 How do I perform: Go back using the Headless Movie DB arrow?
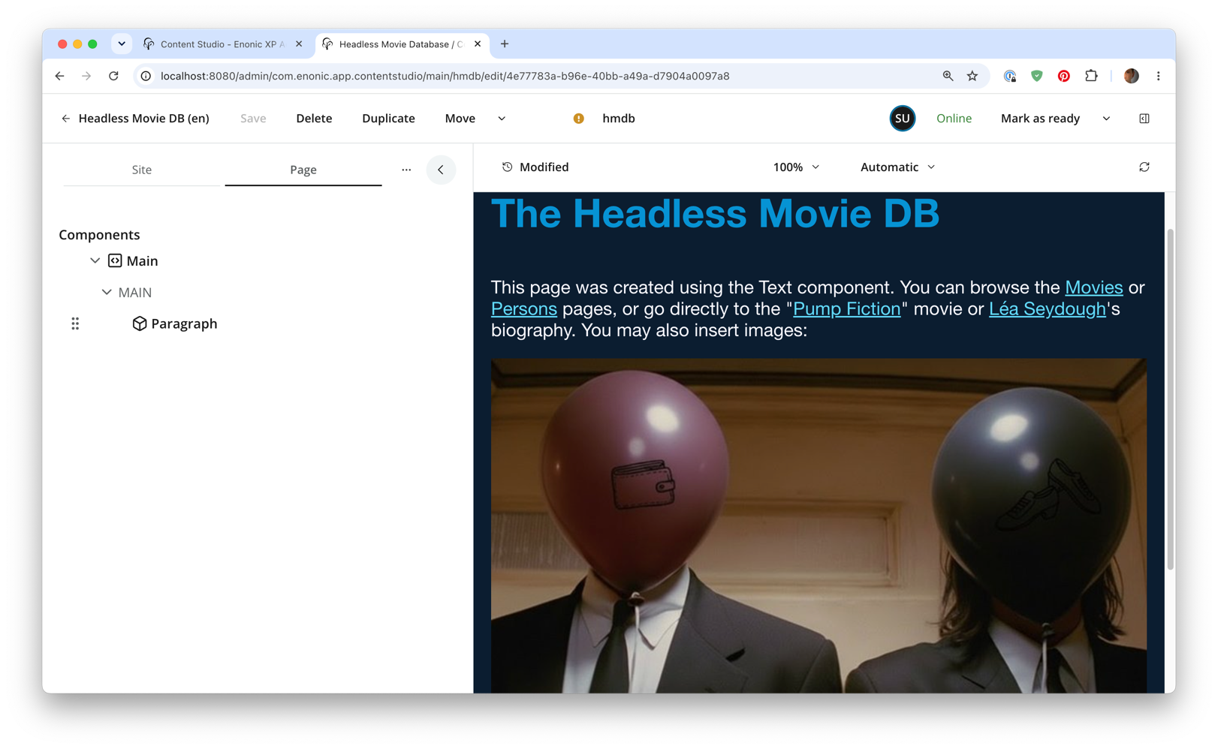(x=65, y=119)
